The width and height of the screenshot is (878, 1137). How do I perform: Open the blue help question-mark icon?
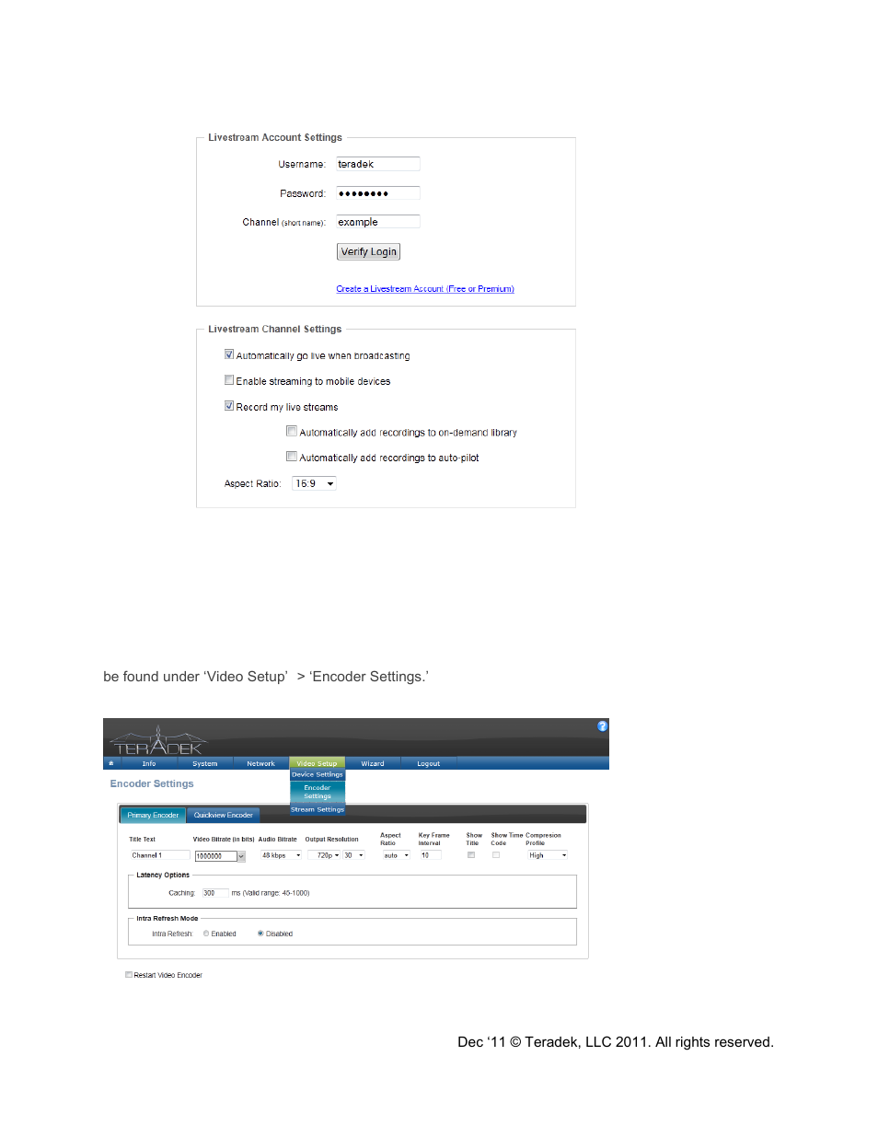[602, 725]
